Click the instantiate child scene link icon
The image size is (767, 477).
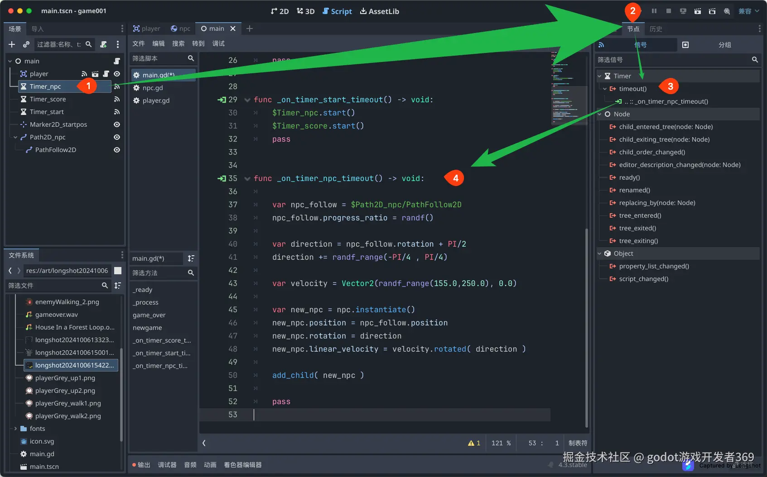(26, 44)
